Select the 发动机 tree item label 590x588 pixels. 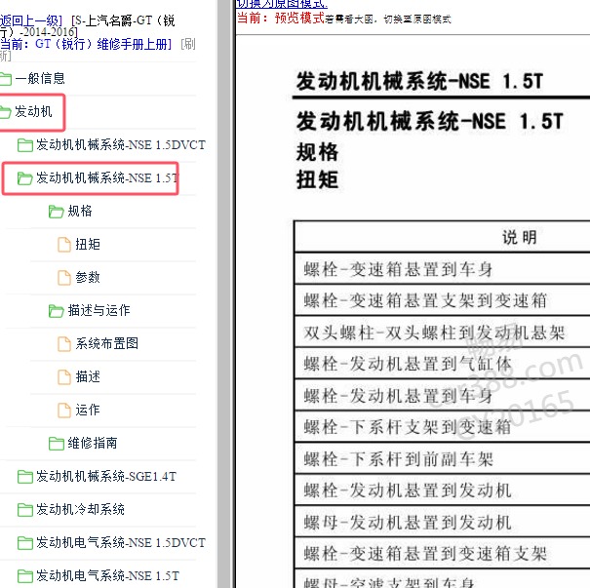point(33,111)
